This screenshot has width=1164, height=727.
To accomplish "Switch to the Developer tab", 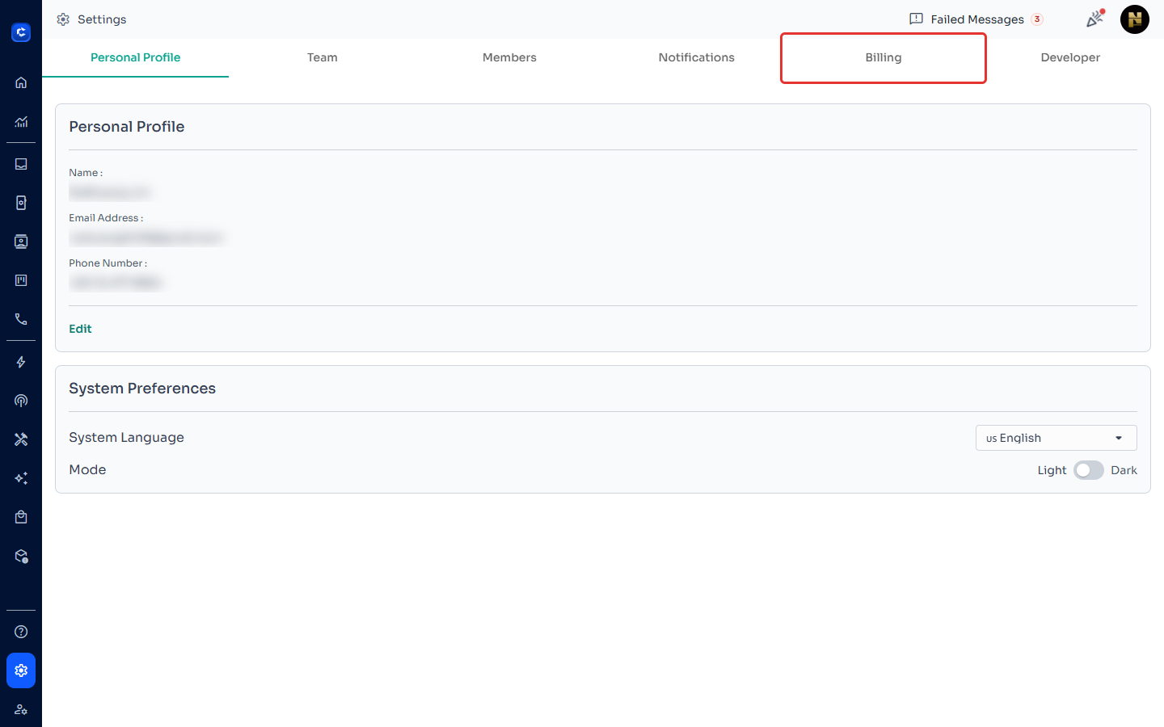I will [1070, 57].
